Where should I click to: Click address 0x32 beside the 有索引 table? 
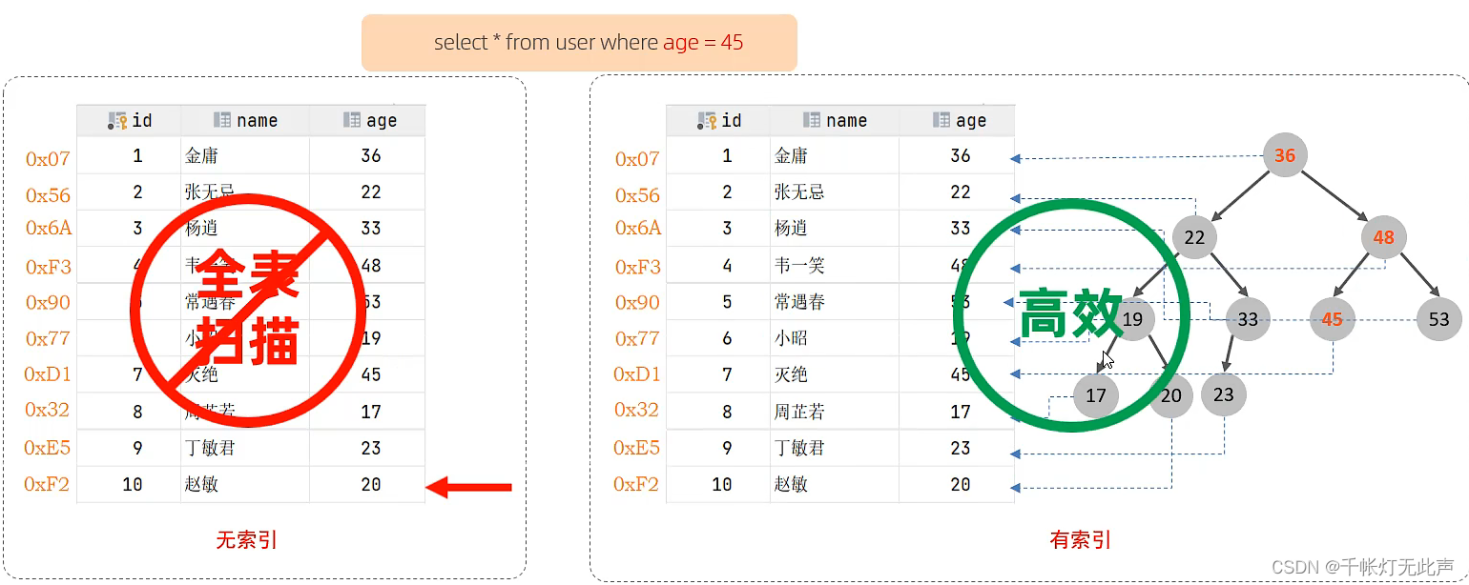(637, 410)
